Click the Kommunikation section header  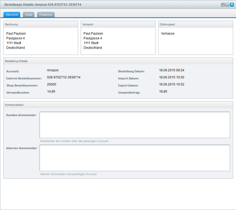[x=118, y=105]
